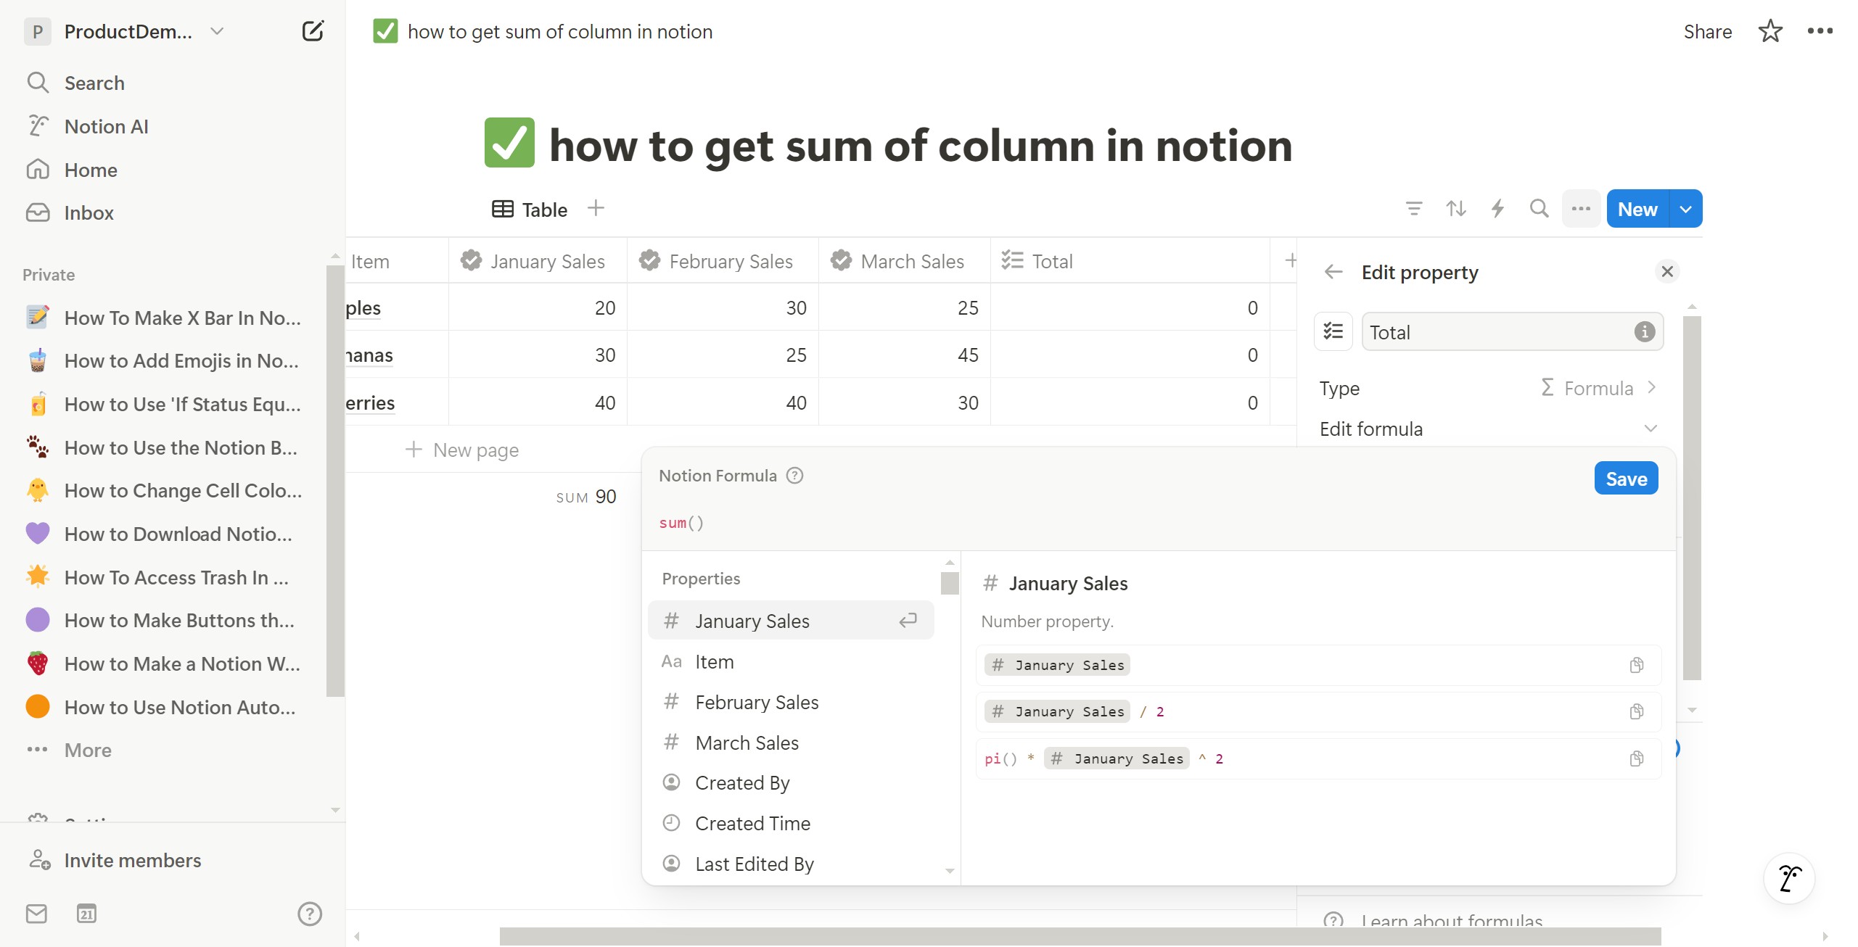Change the Total property icon
Screen dimensions: 1858x947
(1333, 331)
